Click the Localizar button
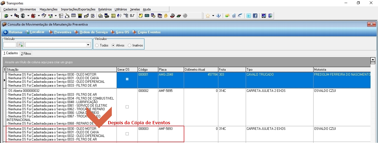 pyautogui.click(x=35, y=32)
